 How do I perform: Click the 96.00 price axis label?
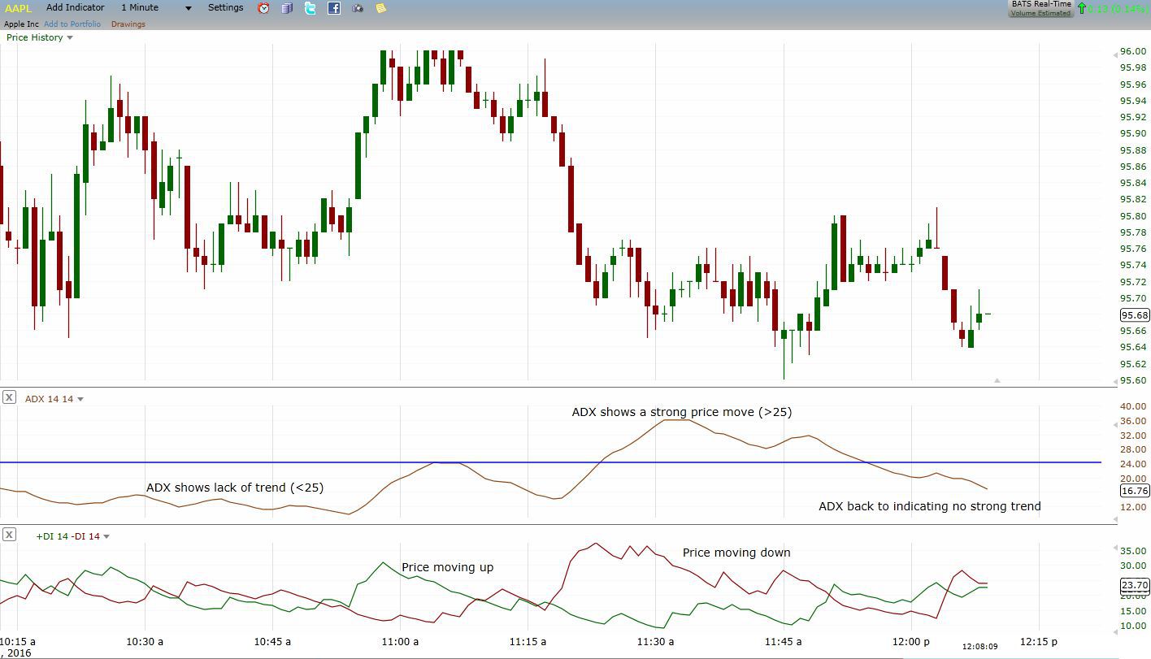pyautogui.click(x=1133, y=51)
